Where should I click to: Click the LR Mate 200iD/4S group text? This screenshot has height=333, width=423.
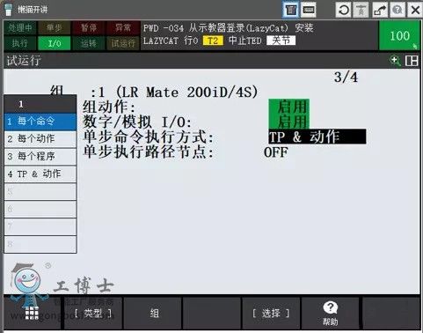coord(187,92)
